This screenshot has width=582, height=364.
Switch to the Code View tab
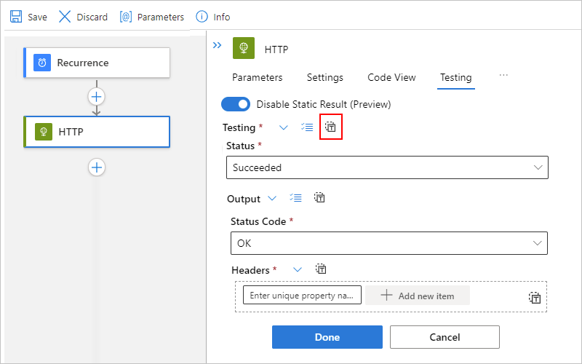[x=391, y=77]
